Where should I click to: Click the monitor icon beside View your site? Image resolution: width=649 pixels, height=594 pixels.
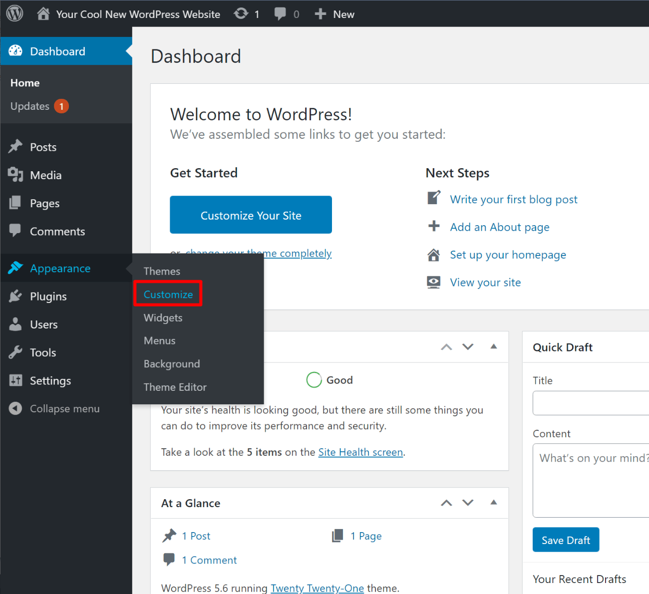pyautogui.click(x=434, y=283)
